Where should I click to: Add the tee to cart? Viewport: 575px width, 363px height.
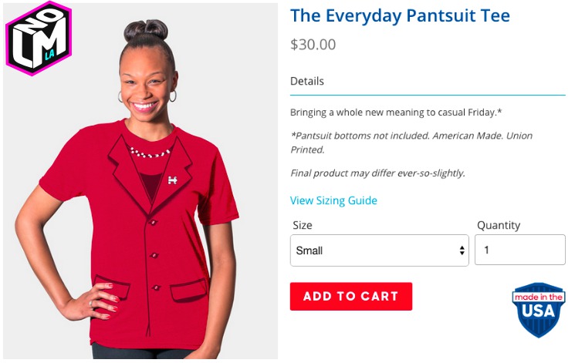[351, 296]
